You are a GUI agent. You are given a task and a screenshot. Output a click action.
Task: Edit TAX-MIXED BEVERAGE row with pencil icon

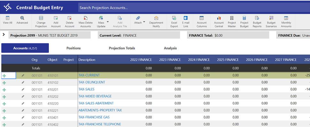coord(23,96)
